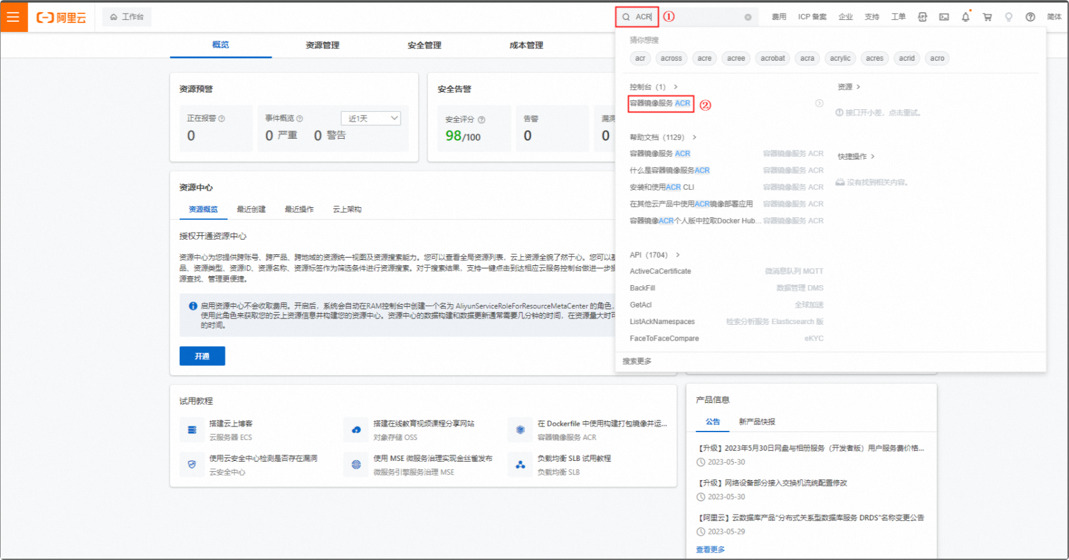
Task: Click the magnifier icon in search box
Action: click(626, 17)
